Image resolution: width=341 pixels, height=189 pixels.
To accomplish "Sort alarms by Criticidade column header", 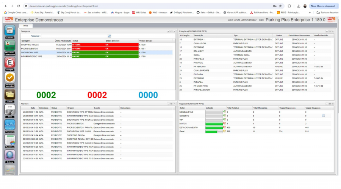I will 44,108.
